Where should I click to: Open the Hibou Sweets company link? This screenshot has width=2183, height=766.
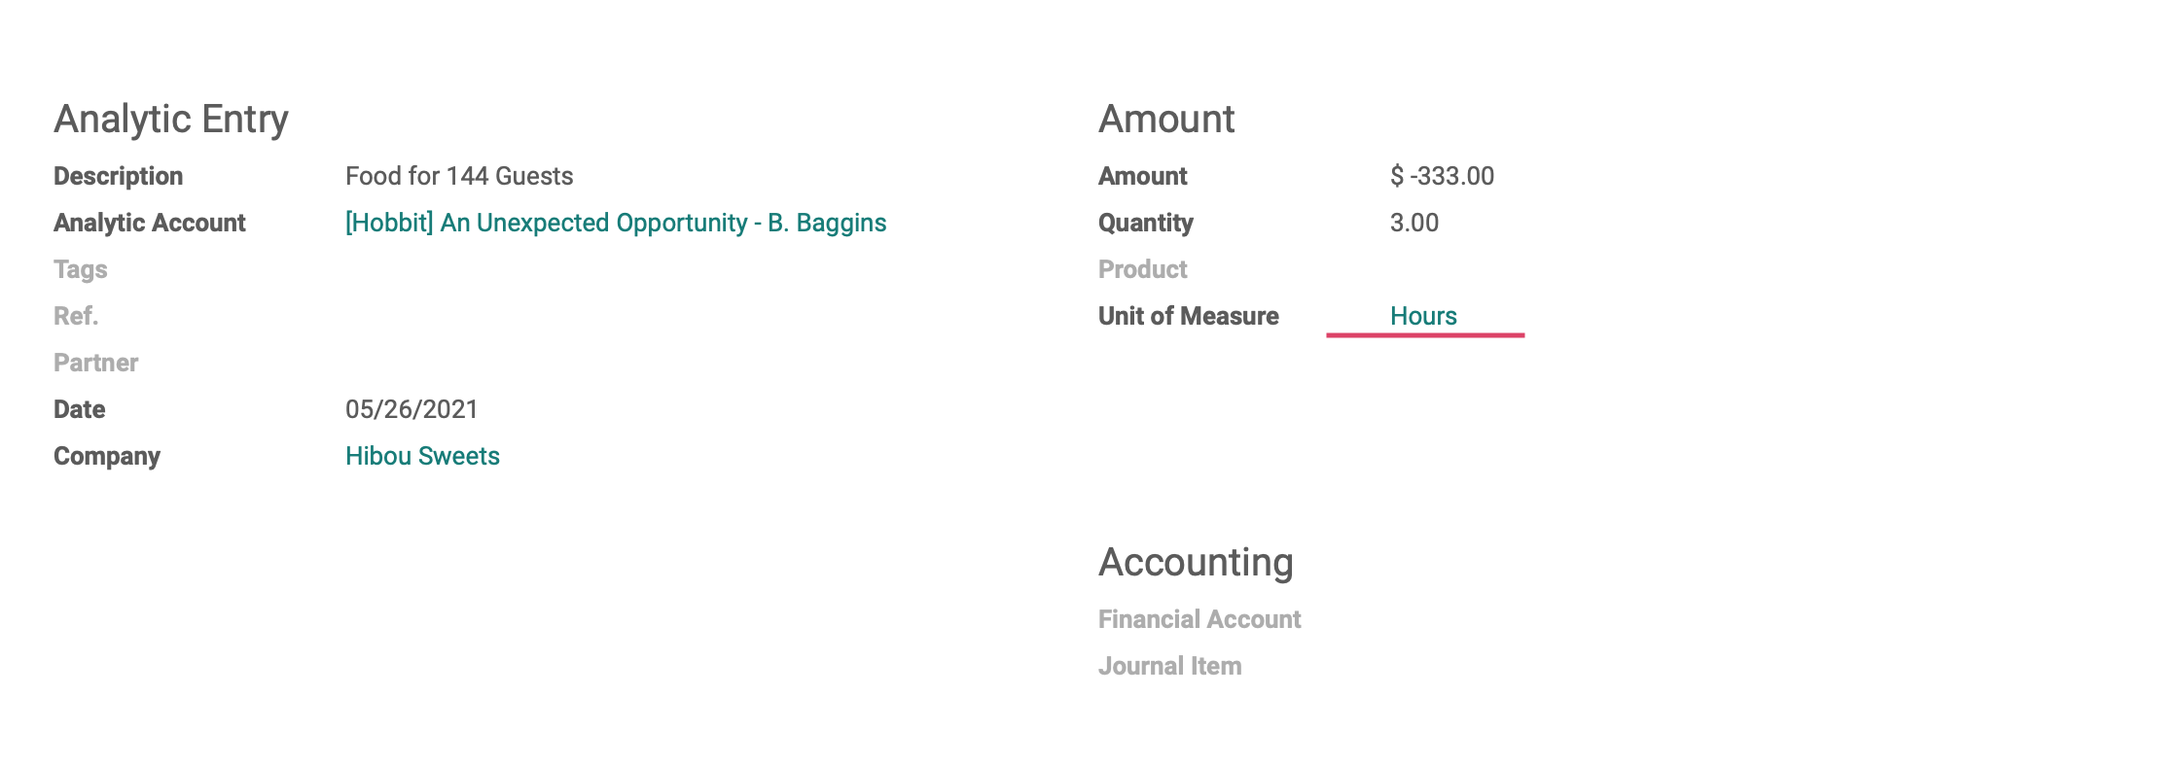pyautogui.click(x=422, y=456)
